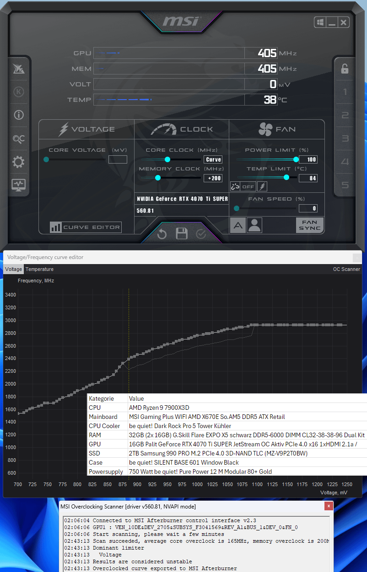The height and width of the screenshot is (572, 367).
Task: Click the 750 Watt Pure Power cell
Action: 247,471
